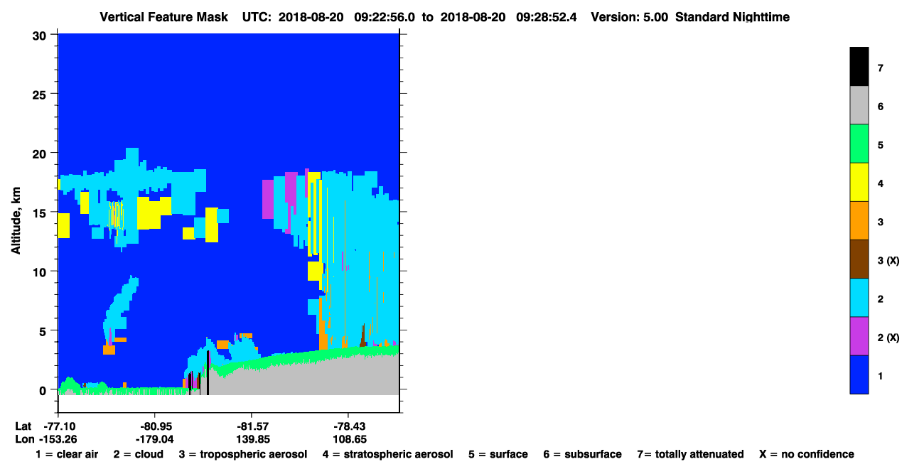Select the yellow stratospheric aerosol swatch
924x474 pixels.
(x=859, y=182)
